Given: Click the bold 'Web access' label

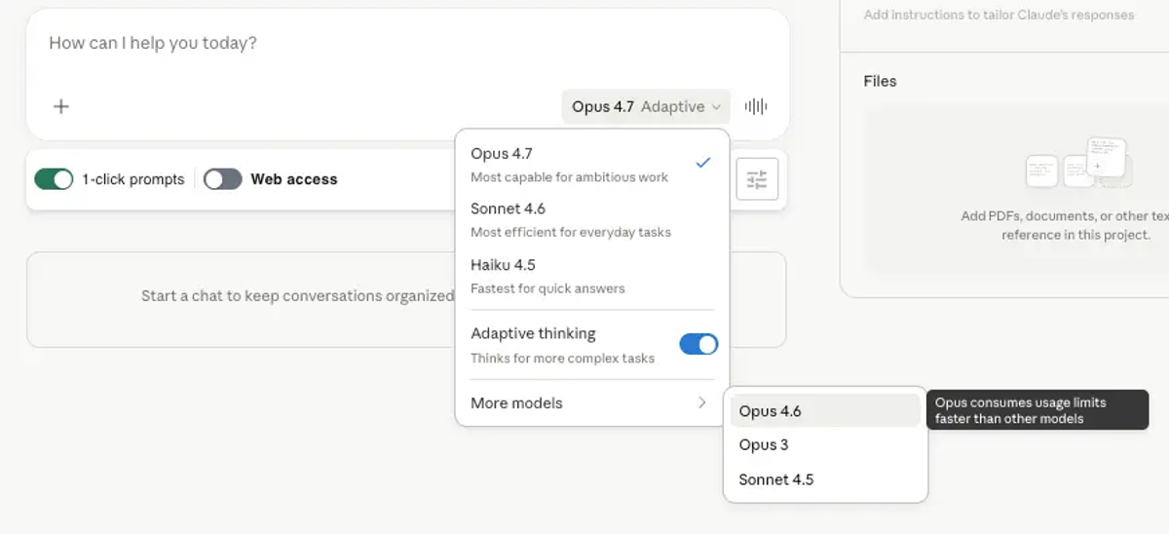Looking at the screenshot, I should pos(294,179).
